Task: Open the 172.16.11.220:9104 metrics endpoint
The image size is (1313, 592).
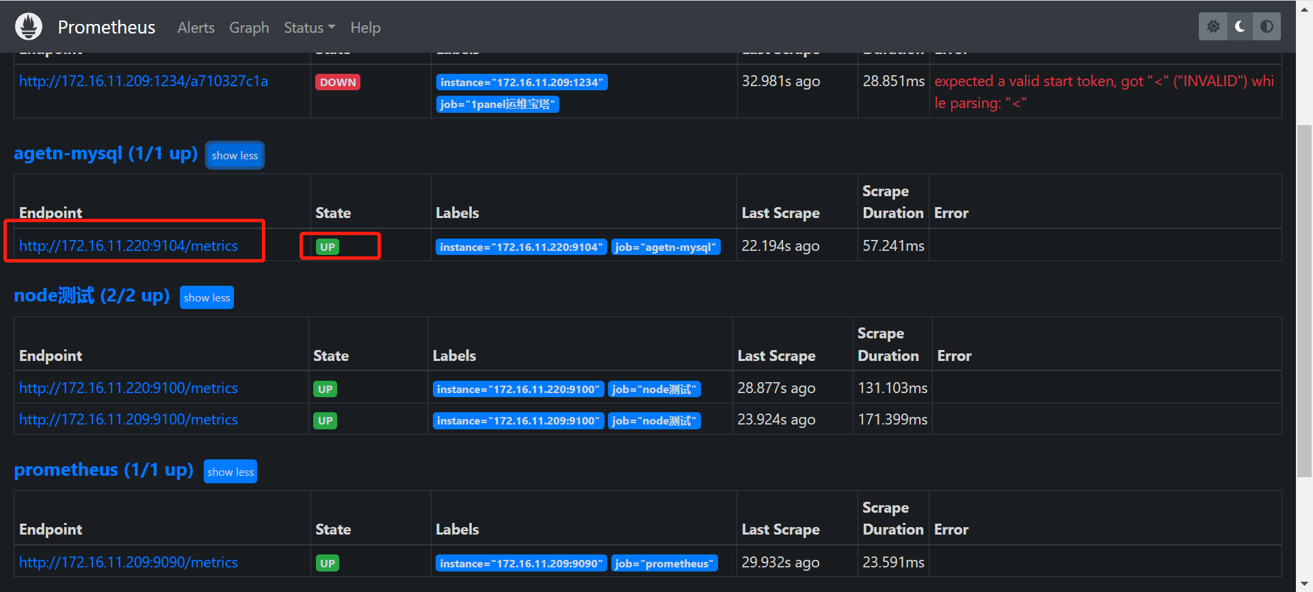Action: [x=129, y=246]
